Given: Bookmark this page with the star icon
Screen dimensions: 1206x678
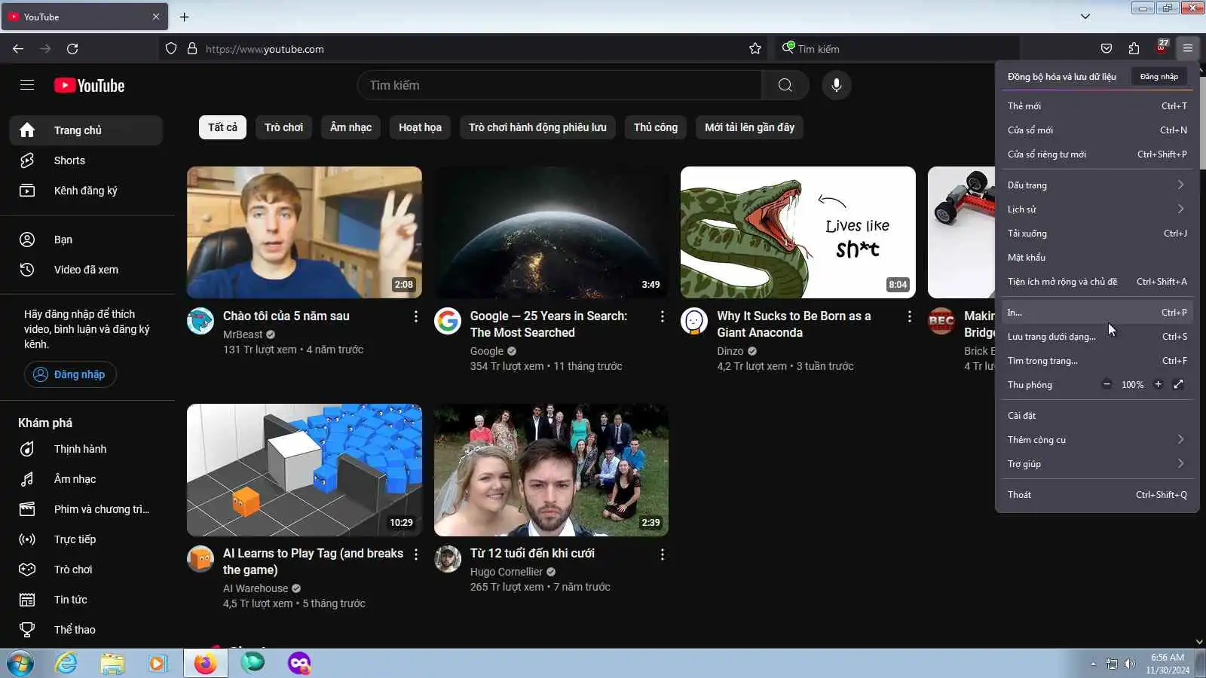Looking at the screenshot, I should (755, 49).
